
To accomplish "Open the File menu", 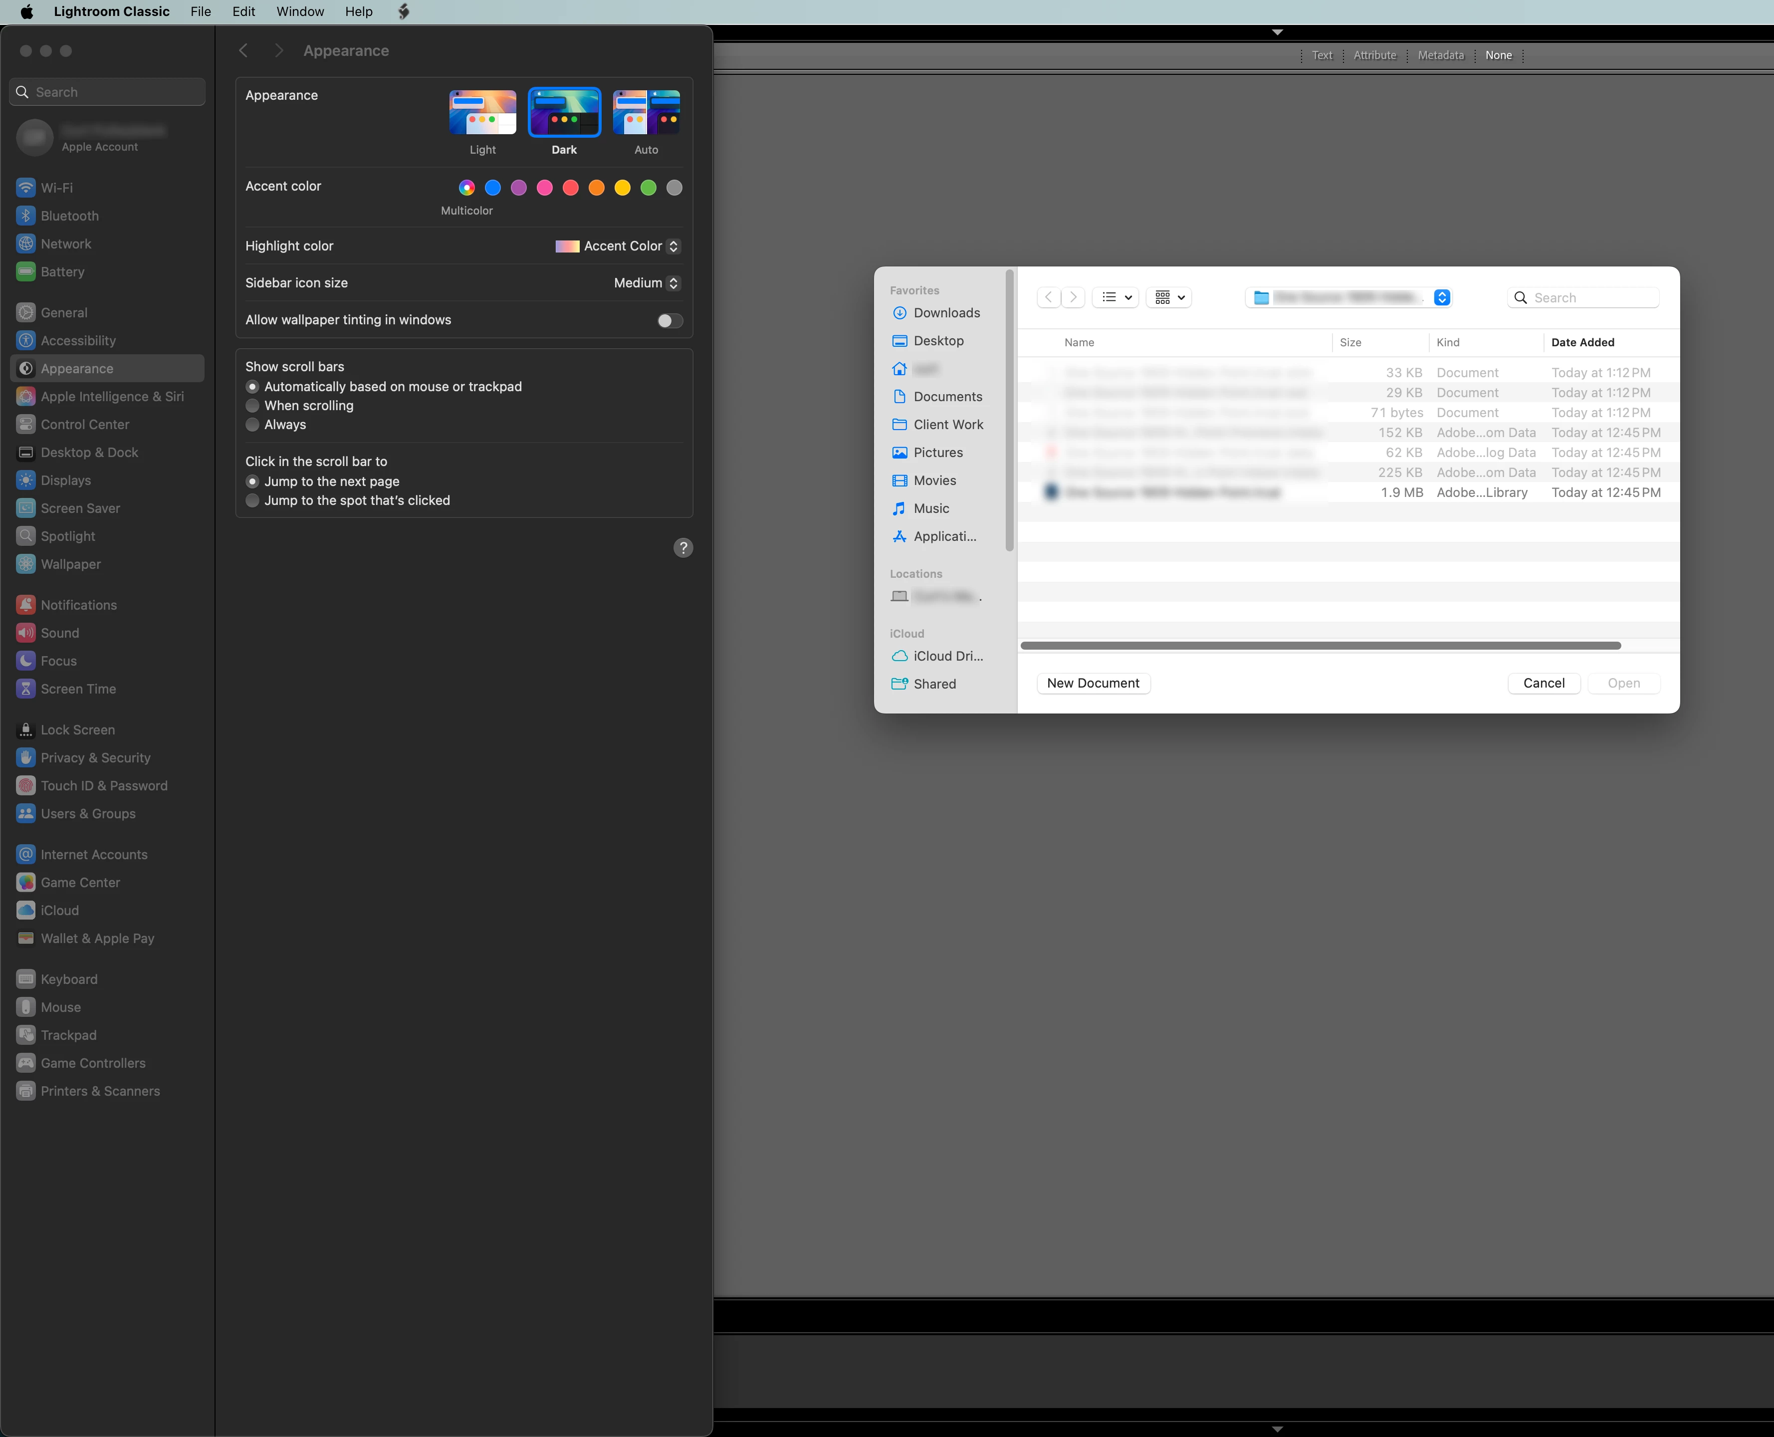I will pyautogui.click(x=200, y=11).
